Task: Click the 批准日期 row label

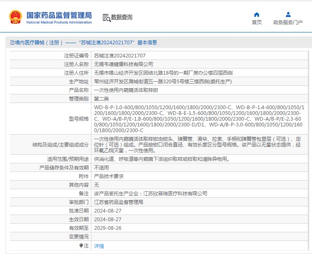Action: (79, 211)
